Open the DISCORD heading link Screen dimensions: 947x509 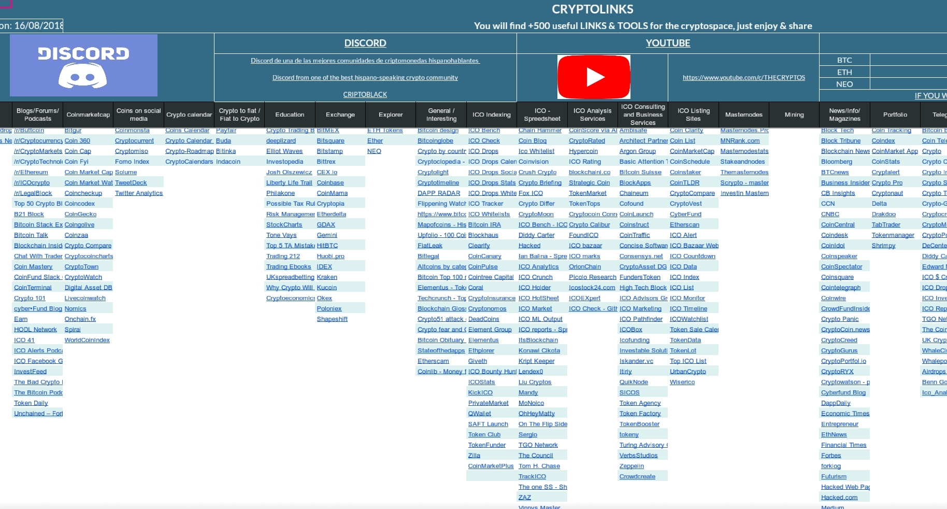click(365, 43)
